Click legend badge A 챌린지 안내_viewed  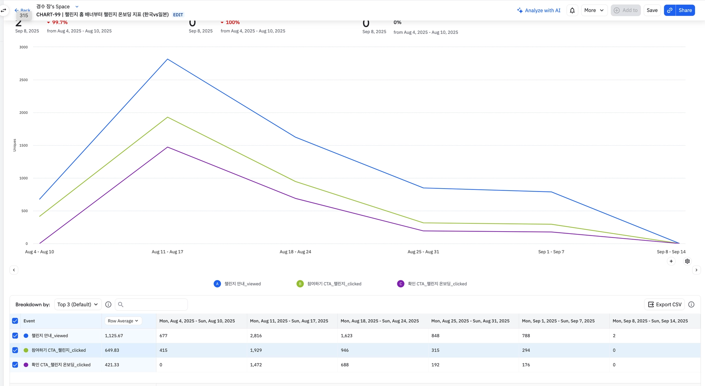[x=217, y=284]
